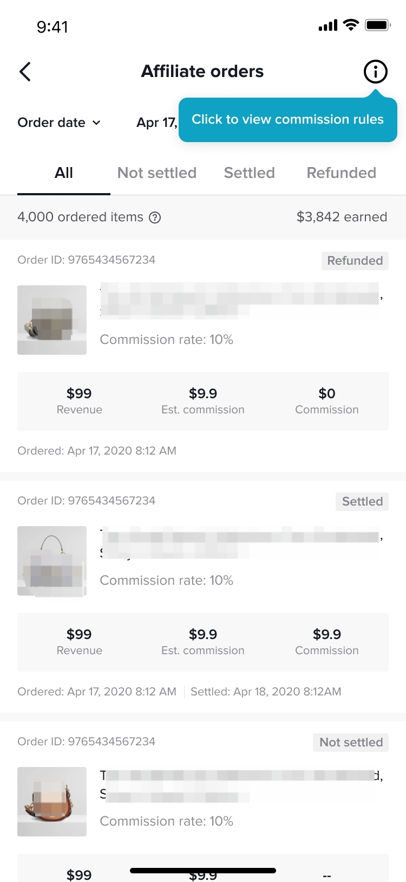
Task: Open the settled order's handbag thumbnail
Action: coord(52,561)
